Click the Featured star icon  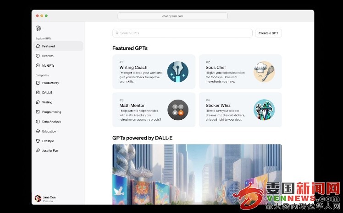[x=38, y=46]
